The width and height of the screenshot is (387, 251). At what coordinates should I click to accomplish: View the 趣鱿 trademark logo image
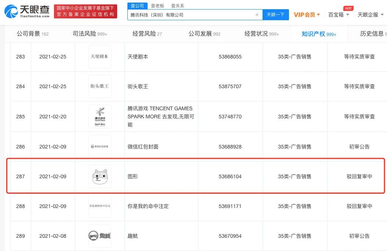(x=100, y=236)
